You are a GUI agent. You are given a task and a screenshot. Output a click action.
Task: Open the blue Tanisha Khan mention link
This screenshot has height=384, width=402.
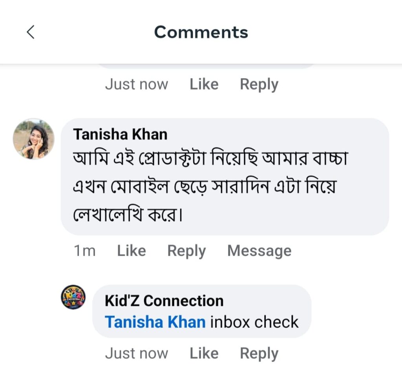tap(155, 322)
